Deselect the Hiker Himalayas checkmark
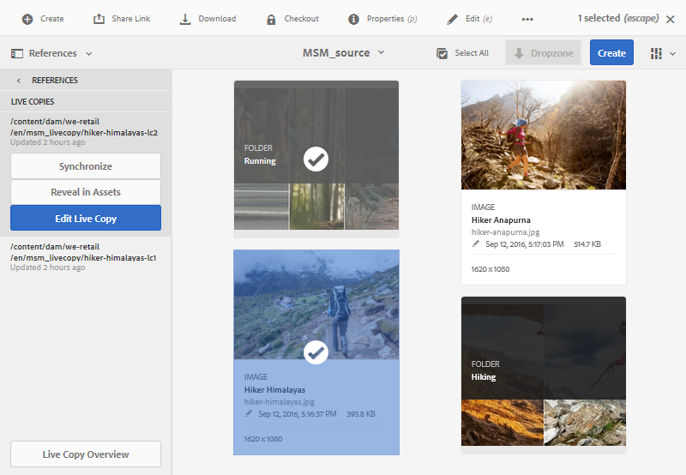686x475 pixels. [316, 352]
